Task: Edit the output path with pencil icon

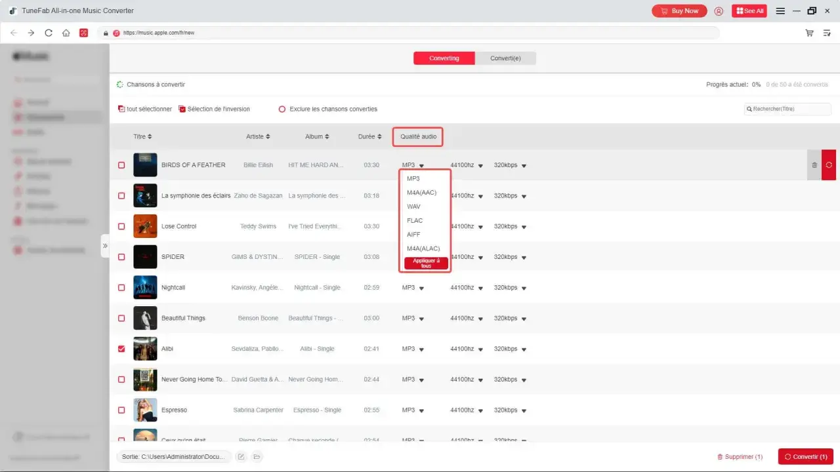Action: click(241, 456)
